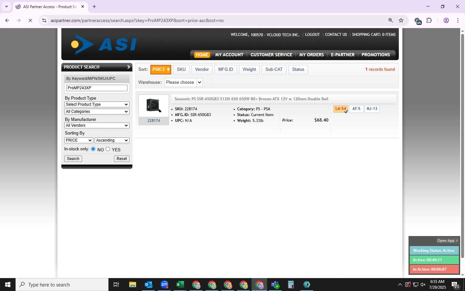
Task: Open Outlook from taskbar
Action: (148, 285)
